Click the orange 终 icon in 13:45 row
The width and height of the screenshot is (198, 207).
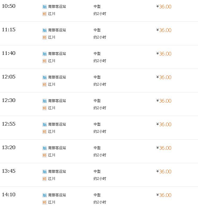click(44, 179)
